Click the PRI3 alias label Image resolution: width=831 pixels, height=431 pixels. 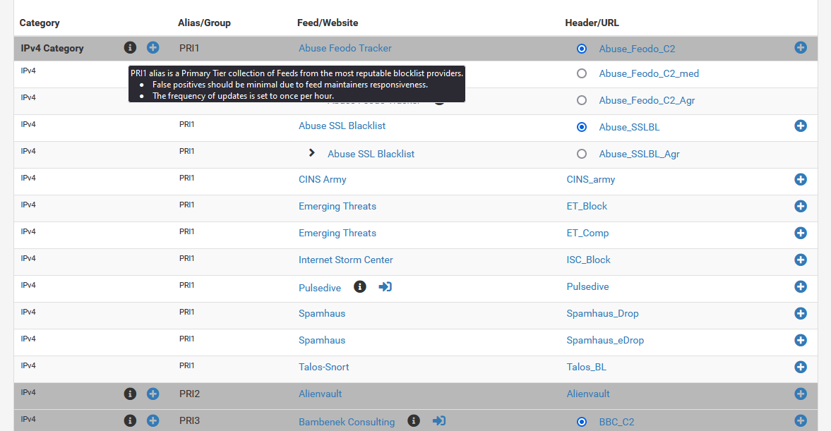[x=189, y=420]
